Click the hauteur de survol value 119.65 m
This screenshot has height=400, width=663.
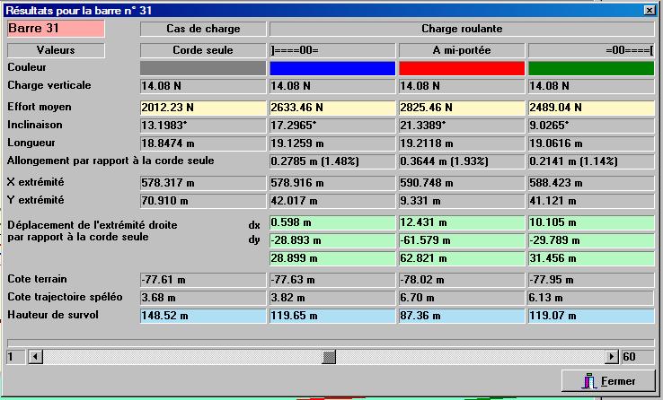tap(332, 316)
